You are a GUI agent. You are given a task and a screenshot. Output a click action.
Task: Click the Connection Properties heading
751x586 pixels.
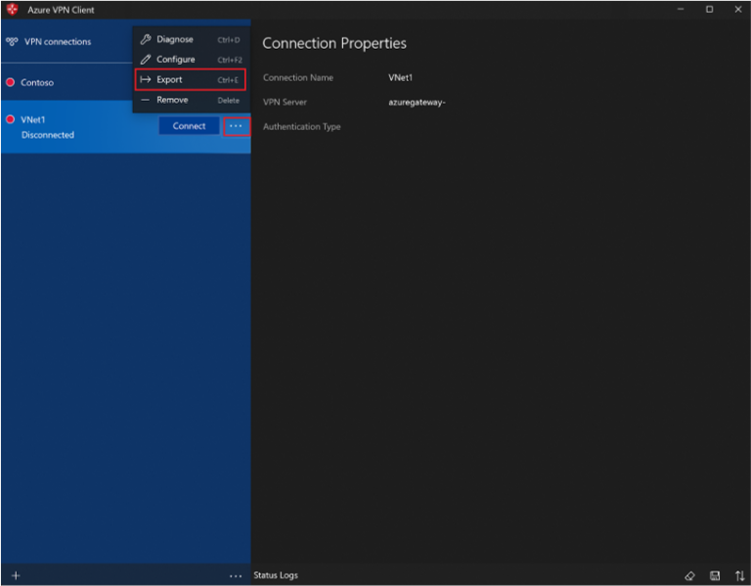pos(334,44)
